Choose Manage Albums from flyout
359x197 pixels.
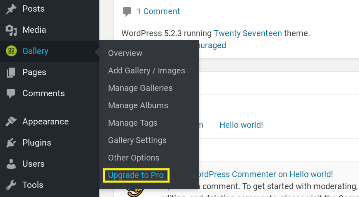coord(138,105)
